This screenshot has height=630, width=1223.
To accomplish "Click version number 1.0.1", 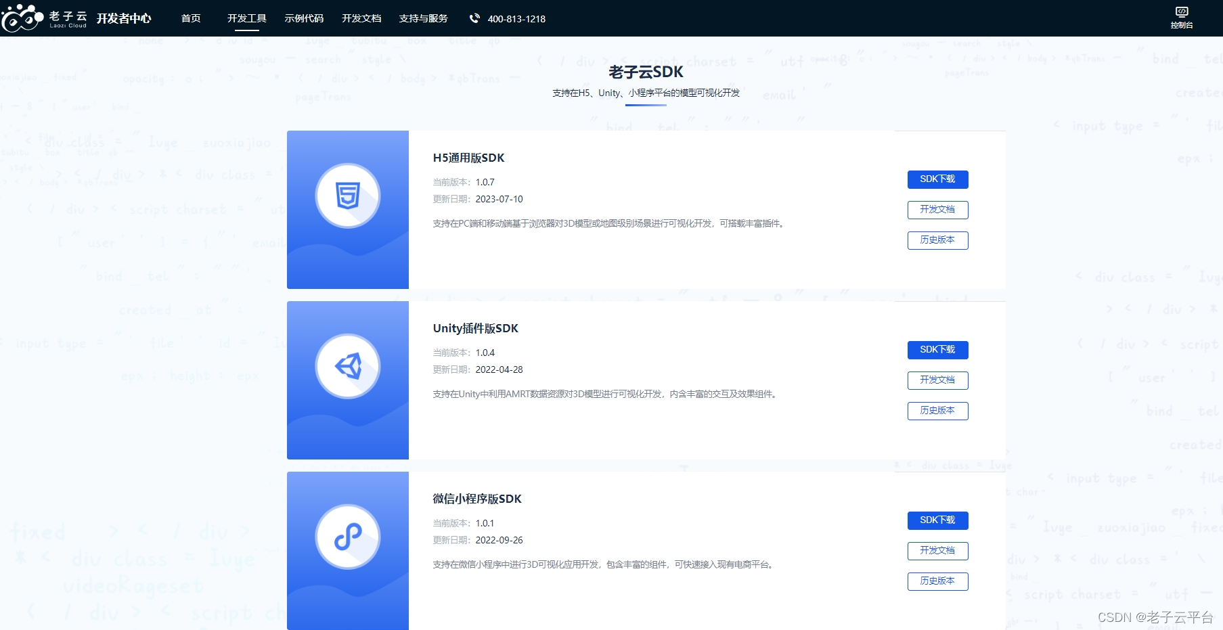I will point(485,523).
